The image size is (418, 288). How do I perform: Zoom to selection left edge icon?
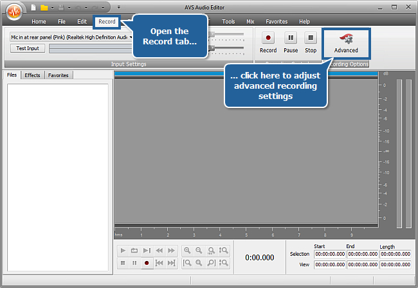tap(187, 263)
